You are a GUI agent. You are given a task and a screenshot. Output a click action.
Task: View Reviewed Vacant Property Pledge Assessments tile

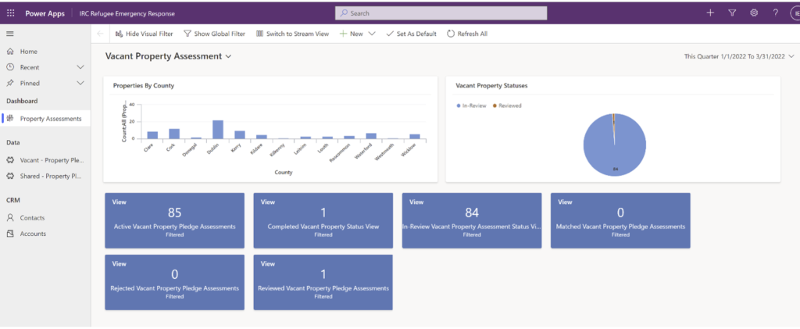(x=323, y=282)
